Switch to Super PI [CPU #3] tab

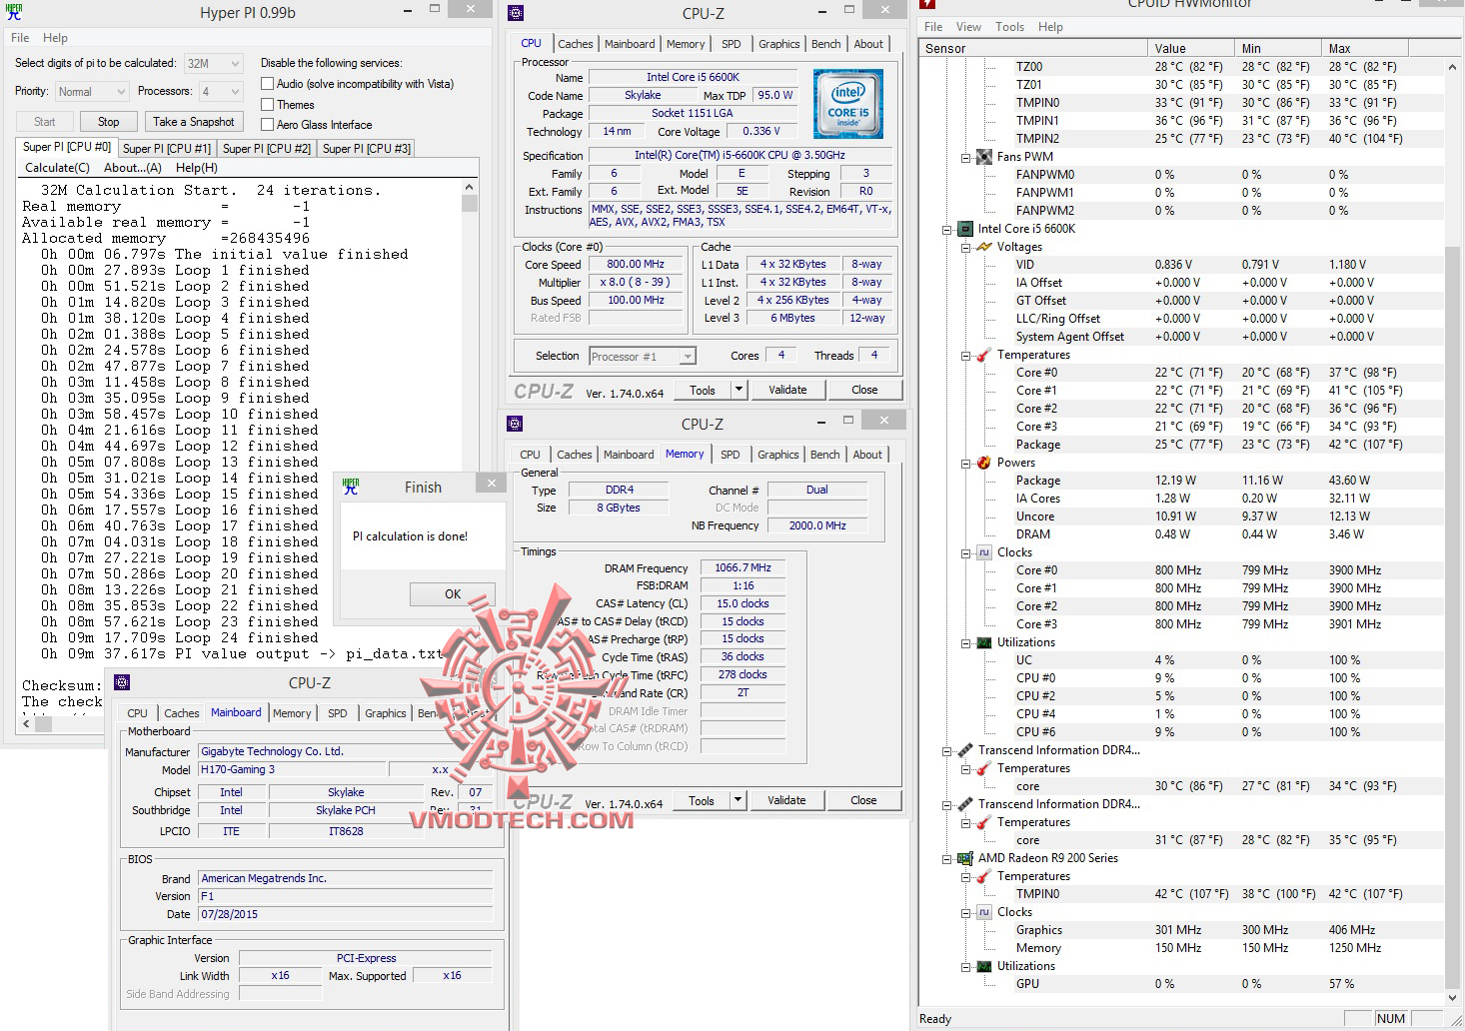click(x=367, y=149)
